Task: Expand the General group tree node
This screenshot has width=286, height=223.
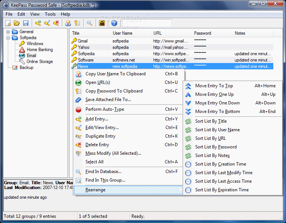Action: 8,32
